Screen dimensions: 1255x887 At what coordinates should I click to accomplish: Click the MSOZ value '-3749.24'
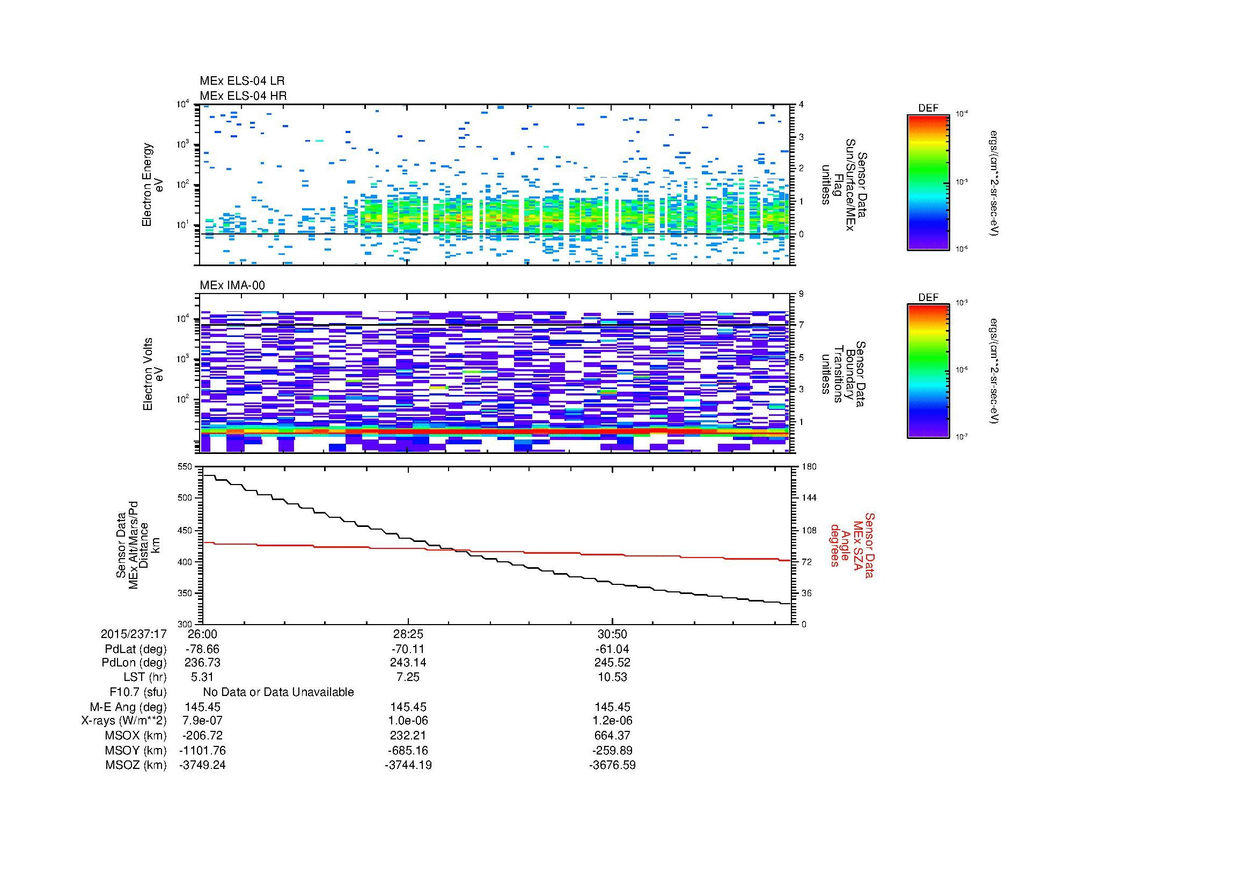point(202,765)
